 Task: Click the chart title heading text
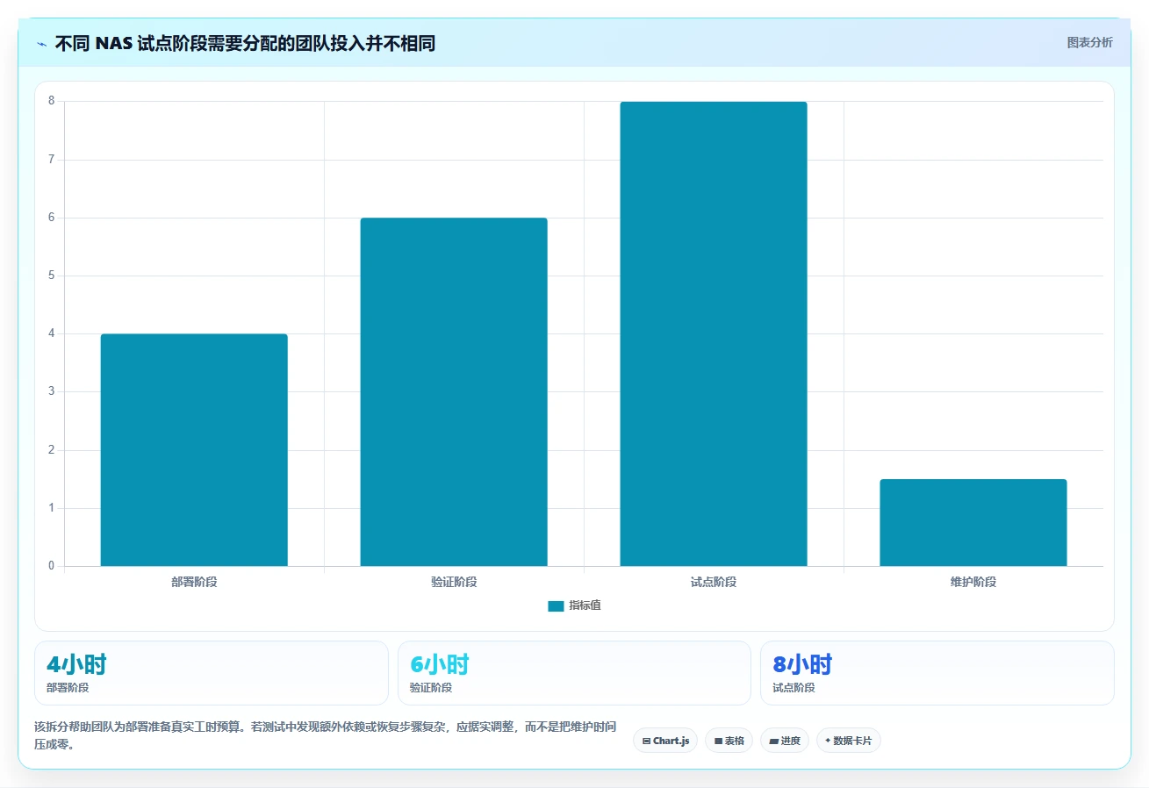coord(245,44)
